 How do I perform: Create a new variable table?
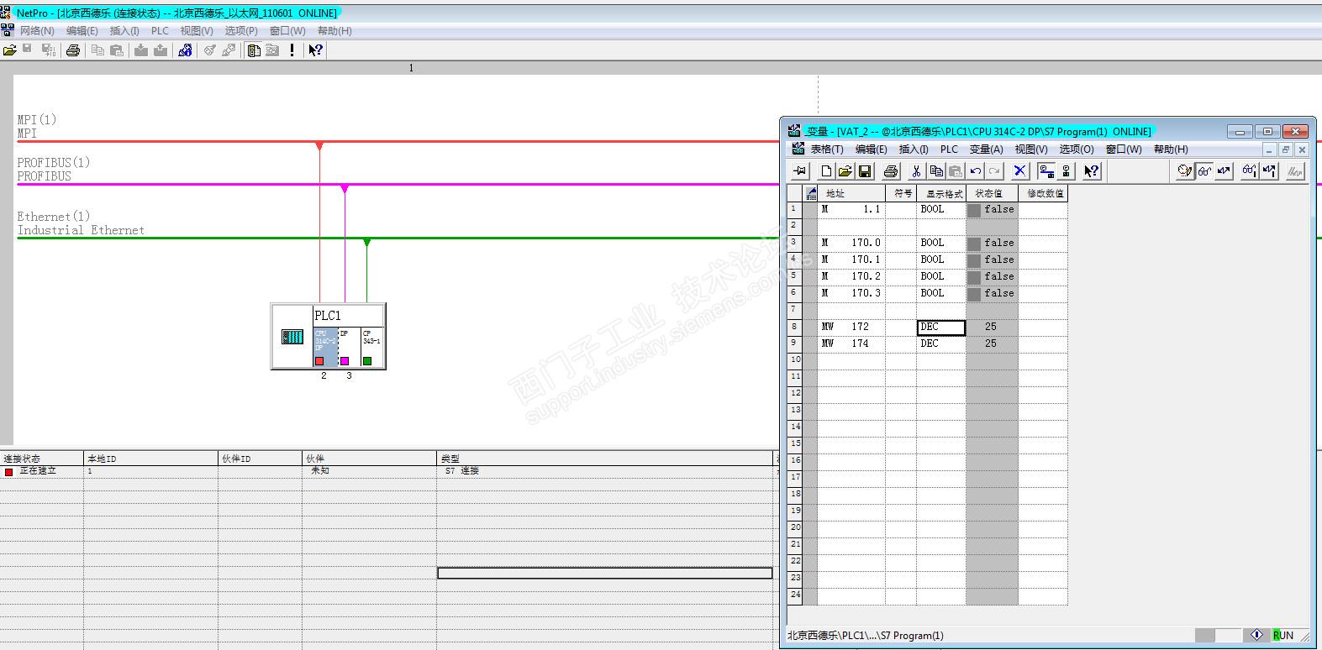click(x=826, y=171)
